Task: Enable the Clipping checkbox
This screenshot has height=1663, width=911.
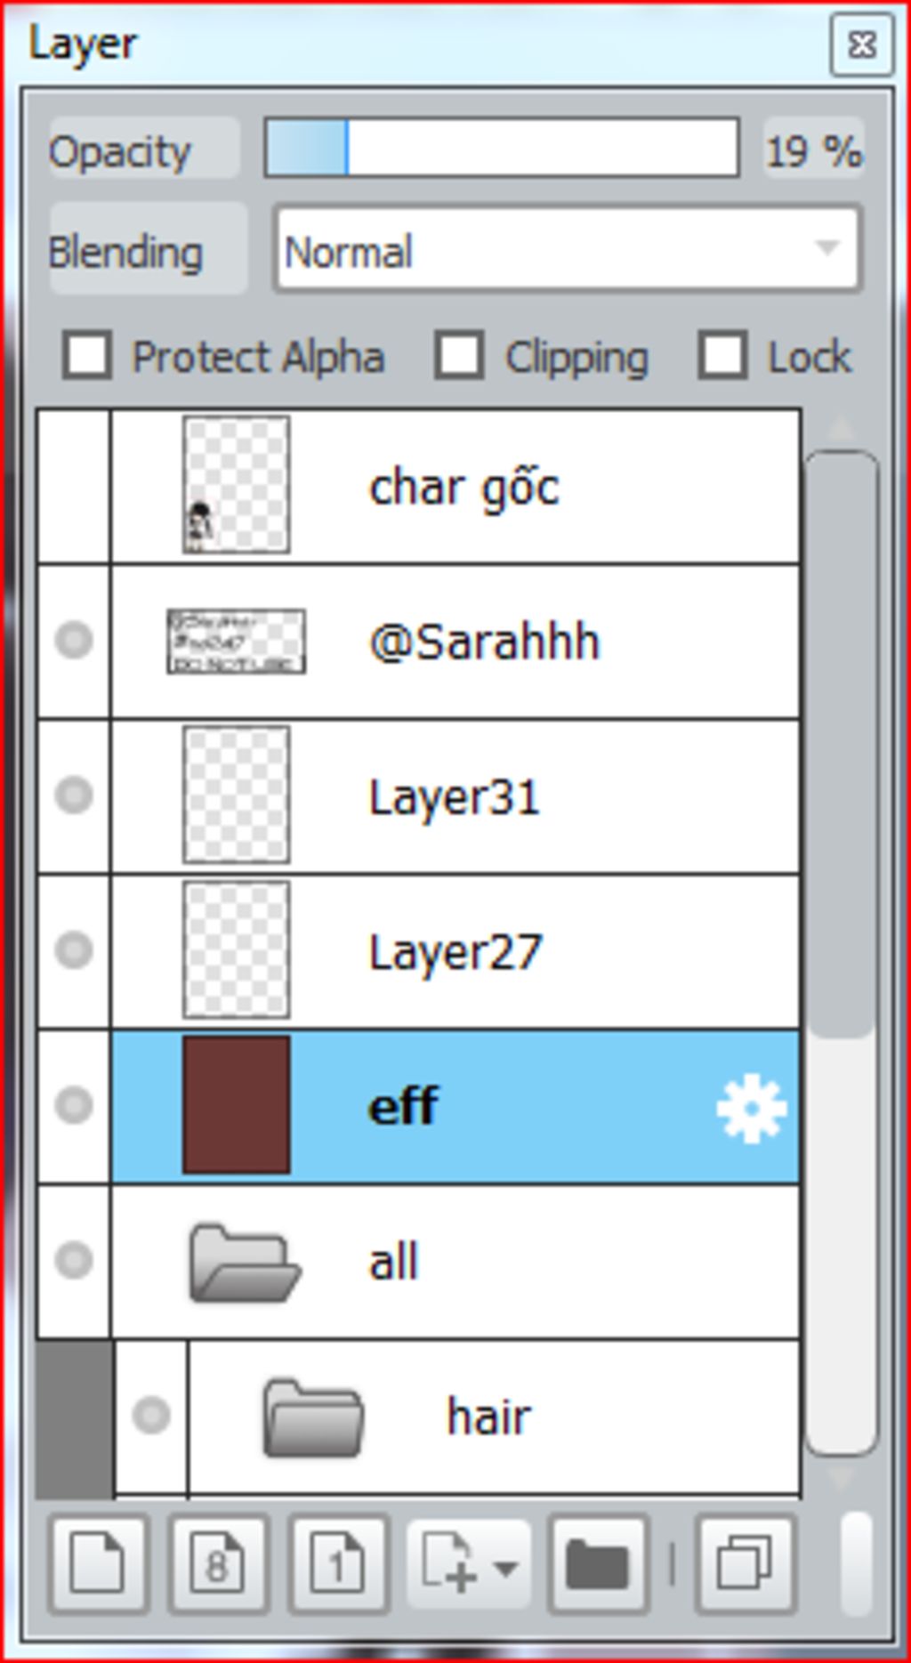Action: point(459,356)
